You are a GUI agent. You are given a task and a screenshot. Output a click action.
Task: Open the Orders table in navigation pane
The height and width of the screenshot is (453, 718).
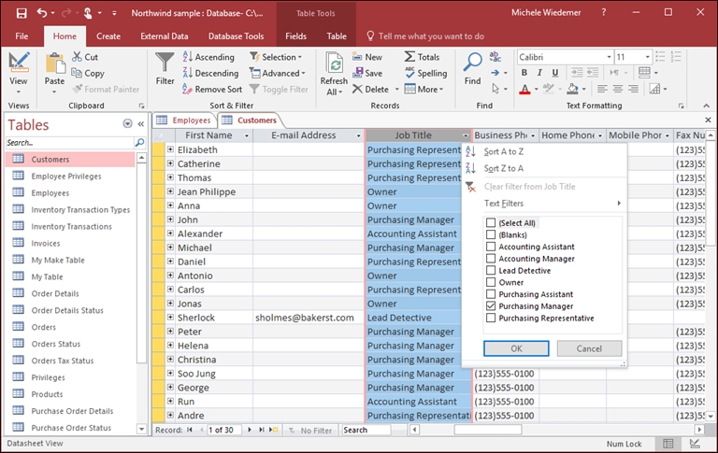point(44,327)
